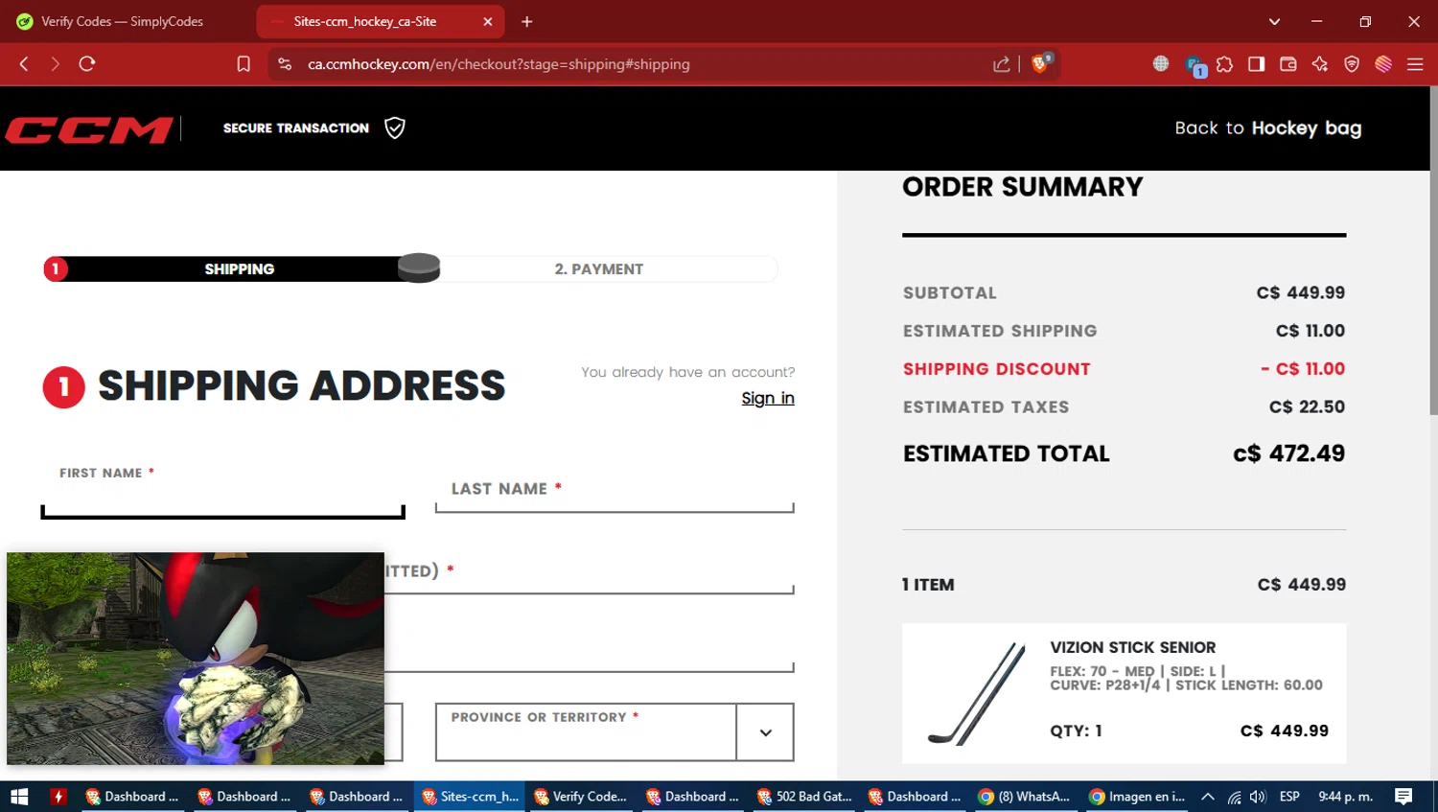Open Province or Territory dropdown
The height and width of the screenshot is (812, 1438).
click(x=615, y=732)
